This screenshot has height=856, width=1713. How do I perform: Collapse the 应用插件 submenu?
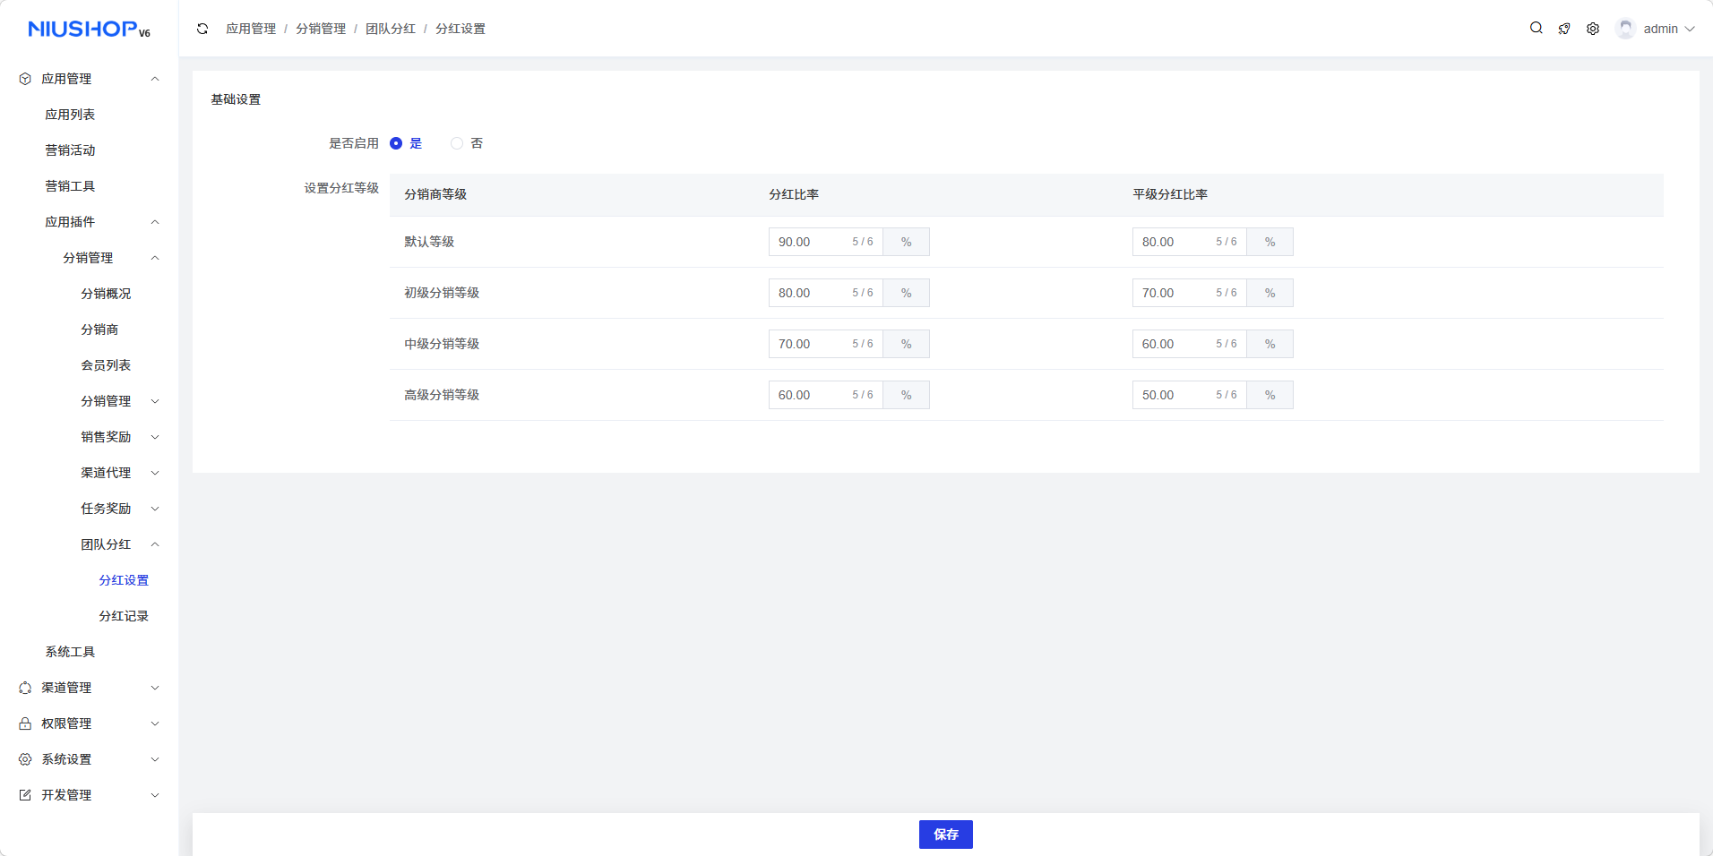point(155,222)
